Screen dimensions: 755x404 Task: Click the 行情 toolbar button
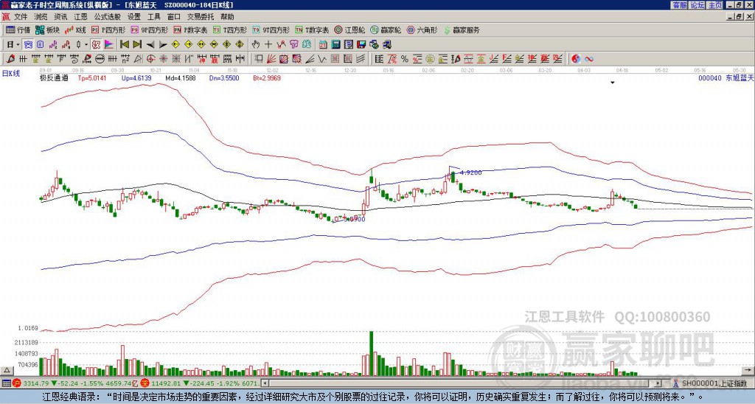coord(18,29)
